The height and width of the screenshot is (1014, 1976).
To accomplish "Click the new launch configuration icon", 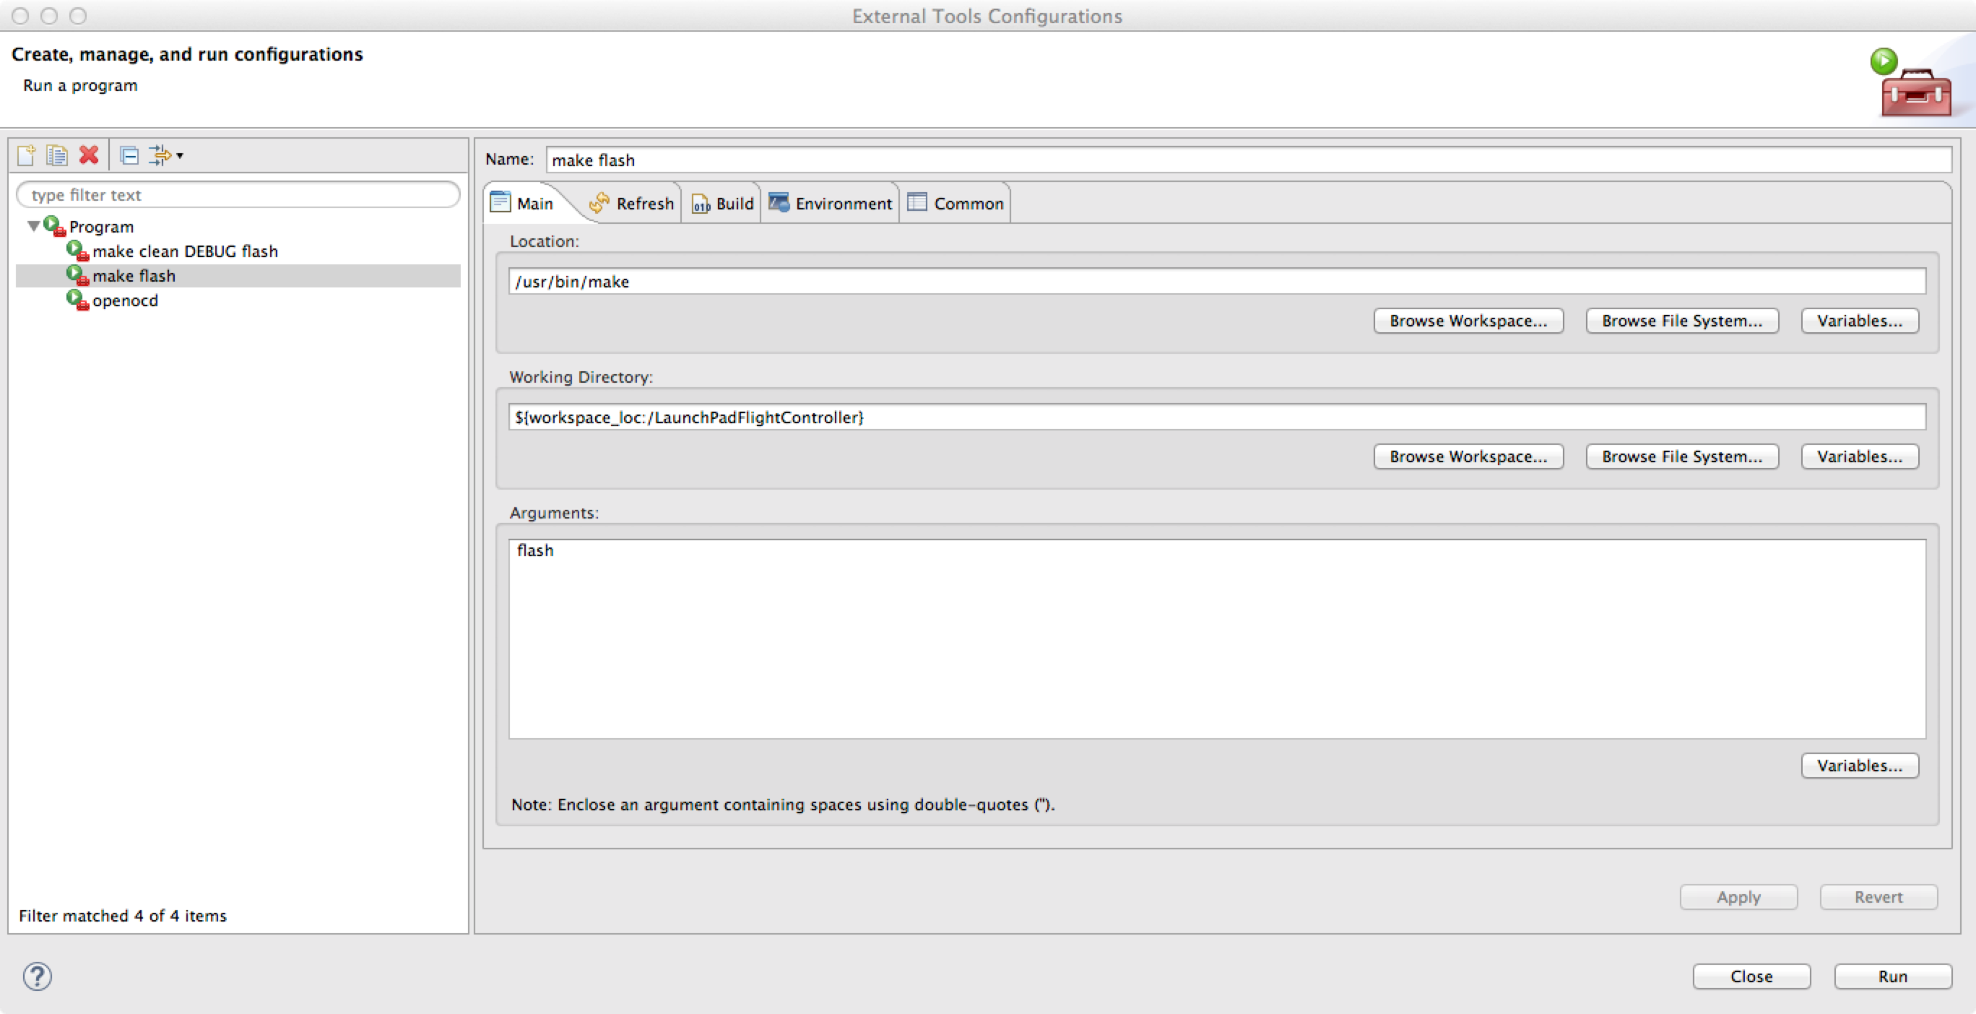I will point(26,156).
